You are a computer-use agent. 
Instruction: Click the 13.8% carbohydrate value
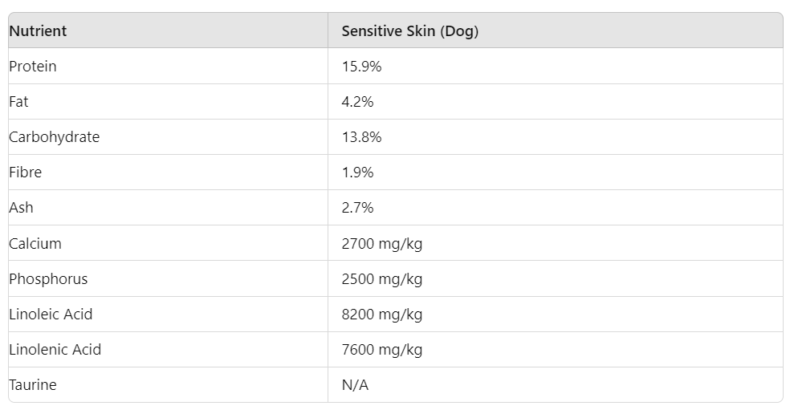click(361, 137)
